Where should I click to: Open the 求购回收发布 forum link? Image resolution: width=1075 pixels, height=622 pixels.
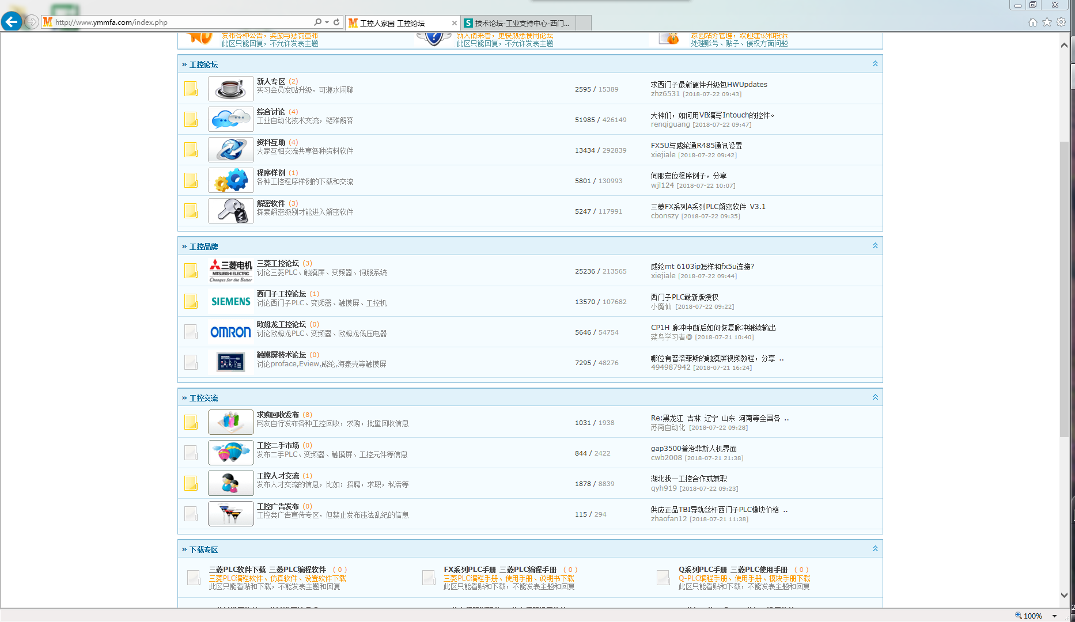pyautogui.click(x=278, y=415)
